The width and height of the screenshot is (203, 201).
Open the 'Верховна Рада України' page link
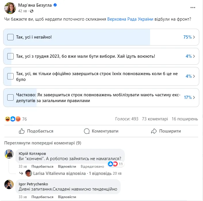(130, 20)
